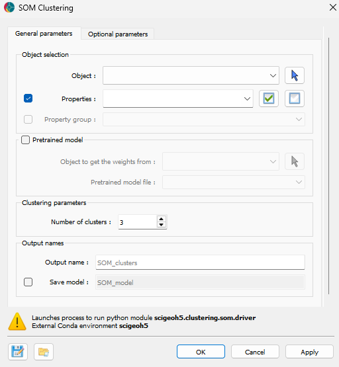Decrease the Number of clusters value
Image resolution: width=339 pixels, height=367 pixels.
click(x=161, y=225)
